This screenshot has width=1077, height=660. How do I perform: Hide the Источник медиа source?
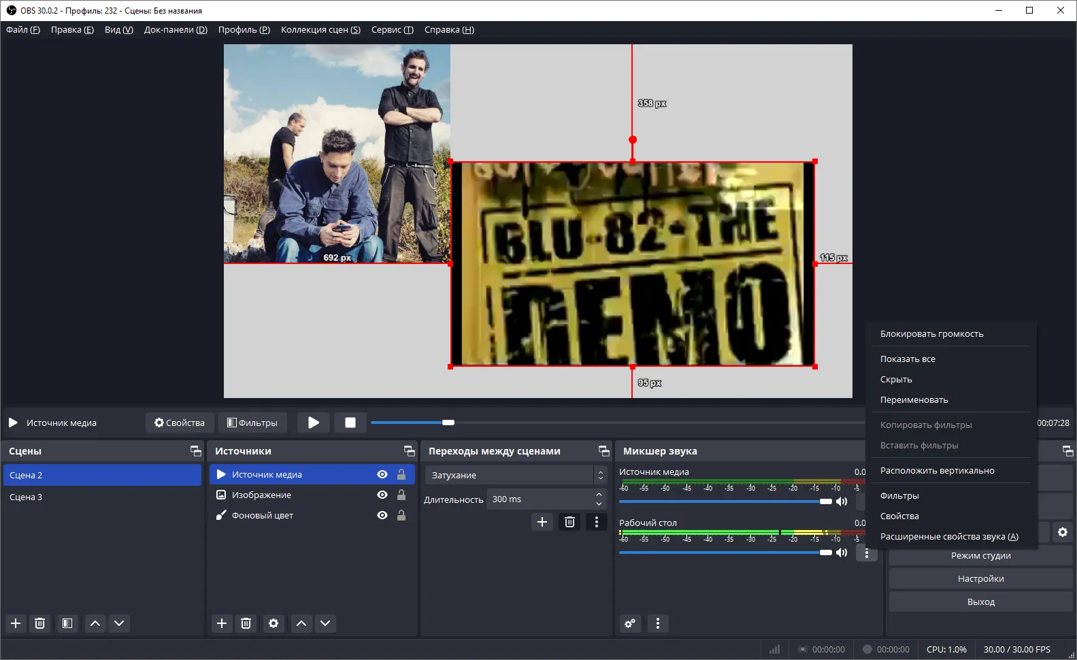click(382, 474)
